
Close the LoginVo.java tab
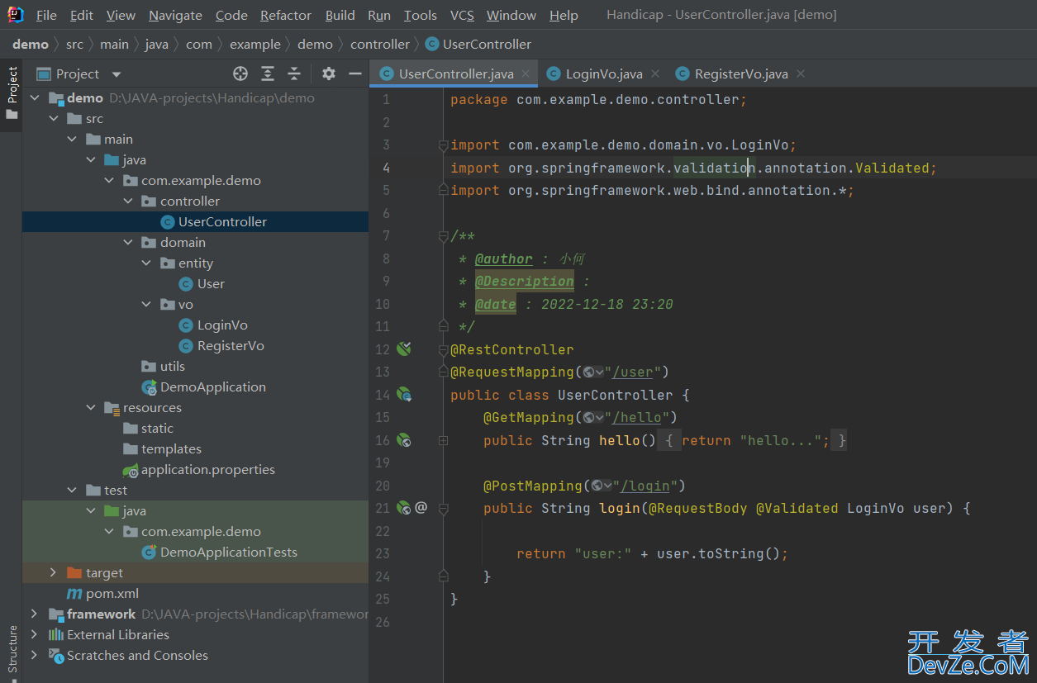pyautogui.click(x=655, y=74)
